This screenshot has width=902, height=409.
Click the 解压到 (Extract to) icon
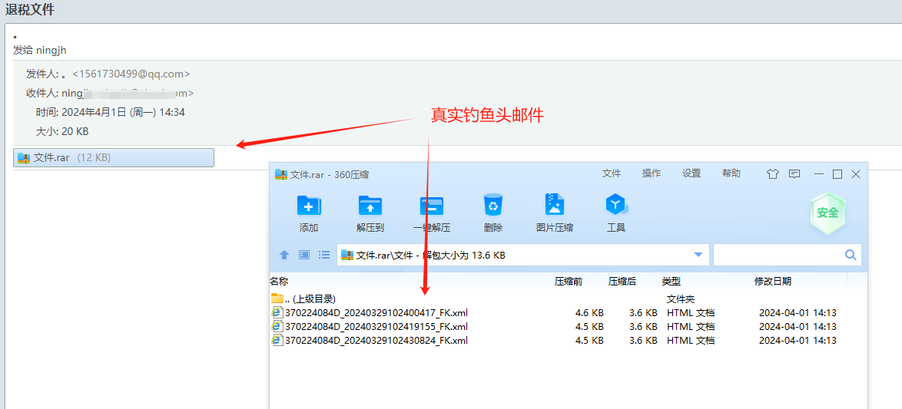pos(370,206)
